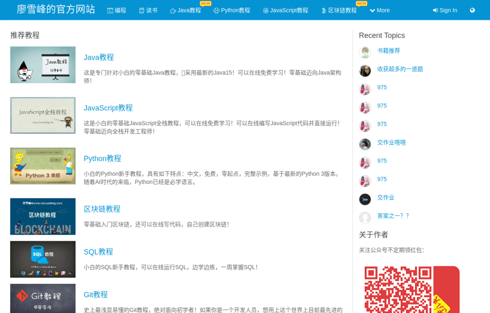The height and width of the screenshot is (313, 490).
Task: Select Python教程 in the navigation bar
Action: (x=232, y=10)
